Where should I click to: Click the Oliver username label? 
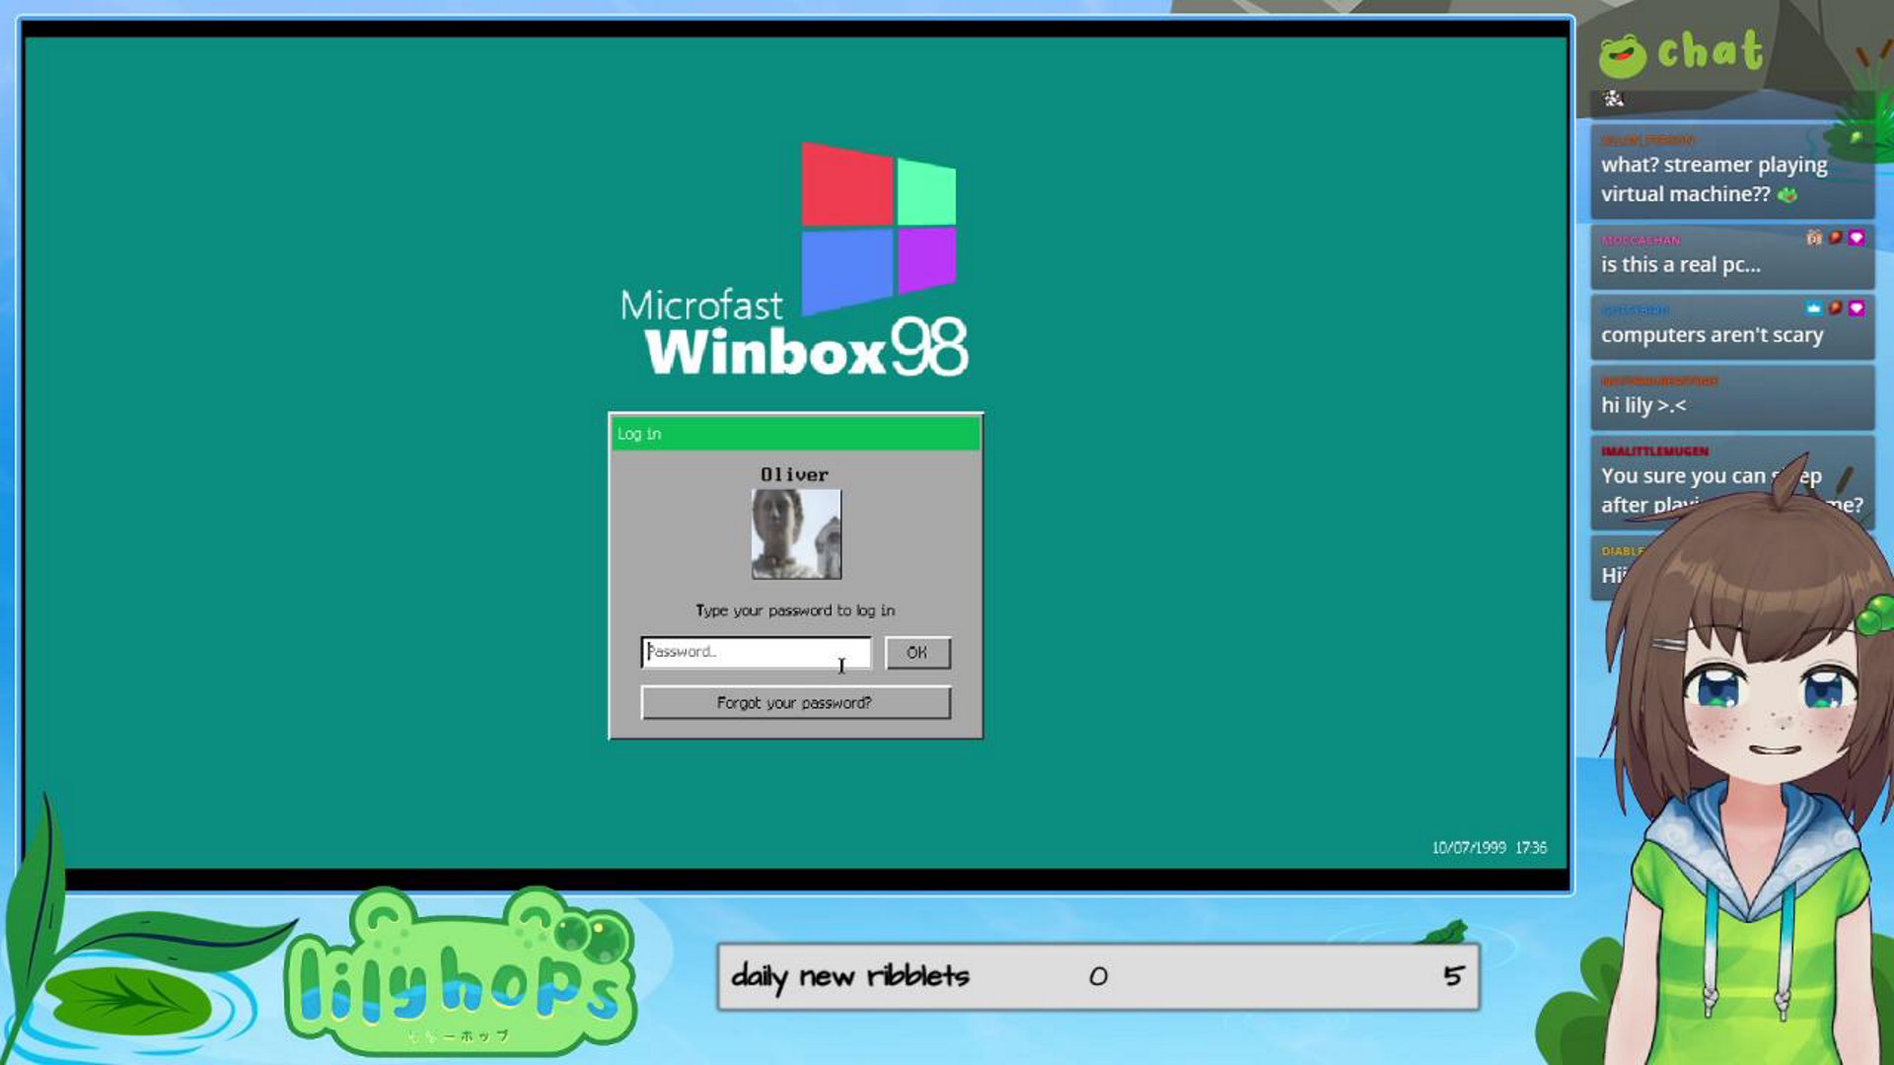click(x=794, y=474)
